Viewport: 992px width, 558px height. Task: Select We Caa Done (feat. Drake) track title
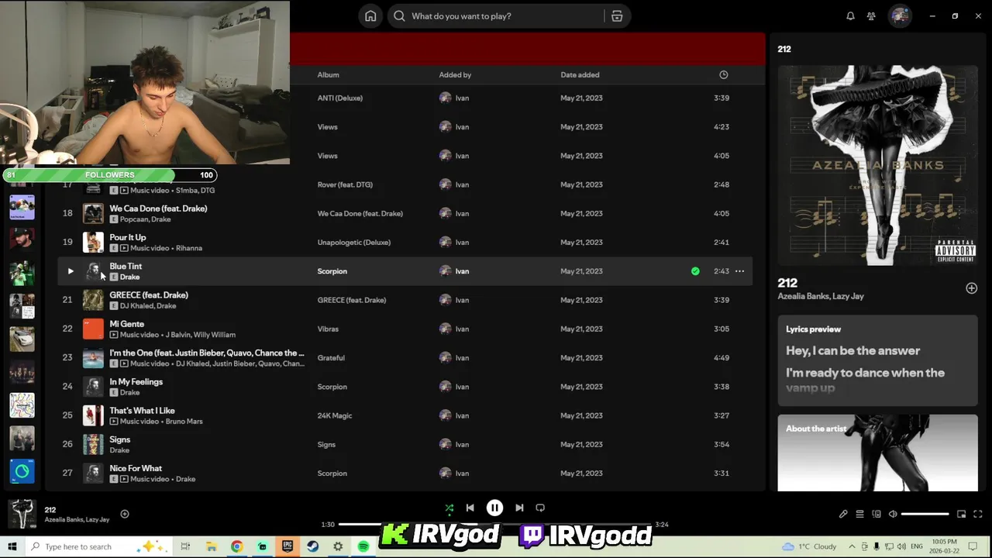(x=158, y=208)
